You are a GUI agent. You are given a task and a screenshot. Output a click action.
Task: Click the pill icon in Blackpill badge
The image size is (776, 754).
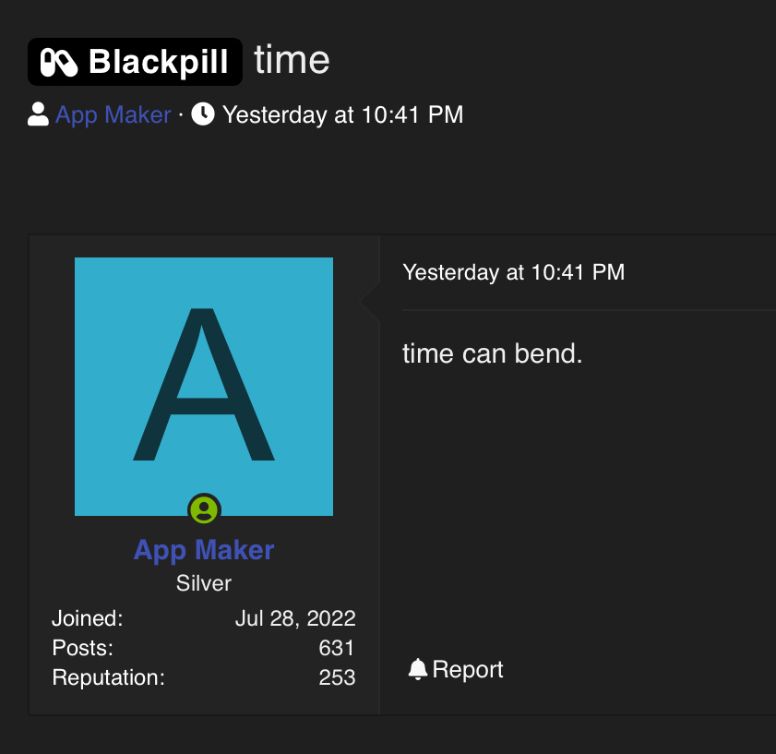[x=59, y=63]
